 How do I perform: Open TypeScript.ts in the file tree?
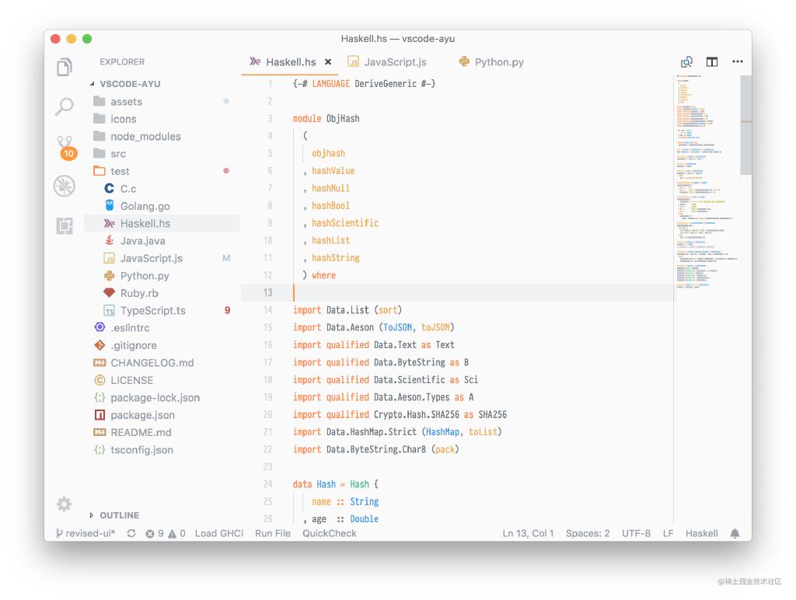pos(152,310)
